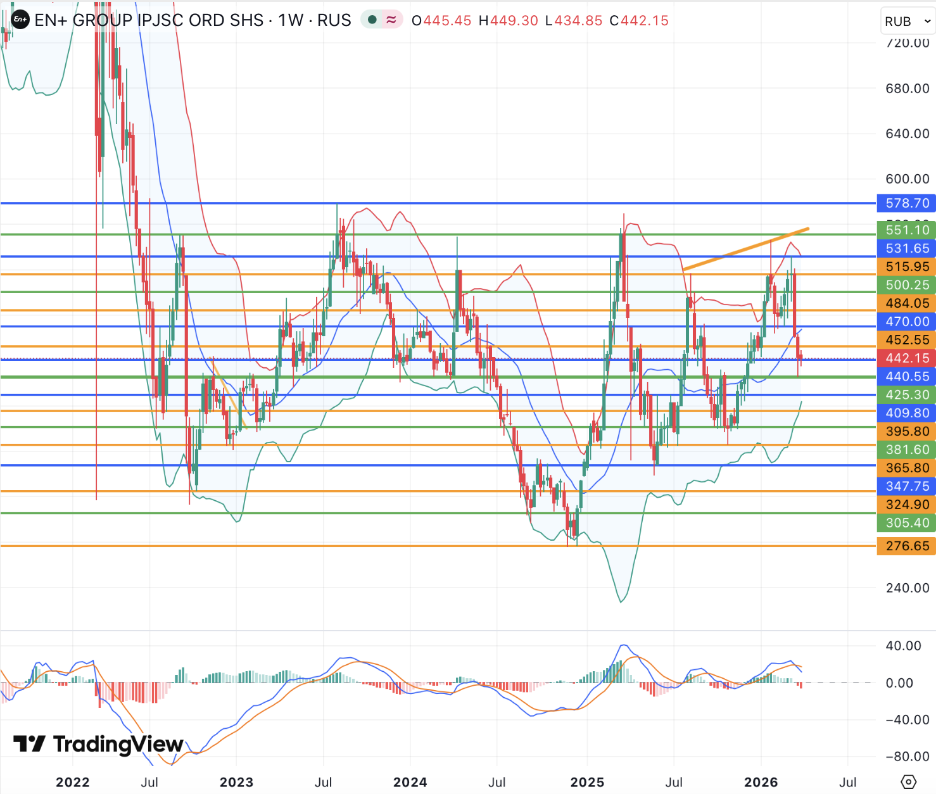Click the En+ Group symbol logo
The image size is (936, 794).
[20, 20]
